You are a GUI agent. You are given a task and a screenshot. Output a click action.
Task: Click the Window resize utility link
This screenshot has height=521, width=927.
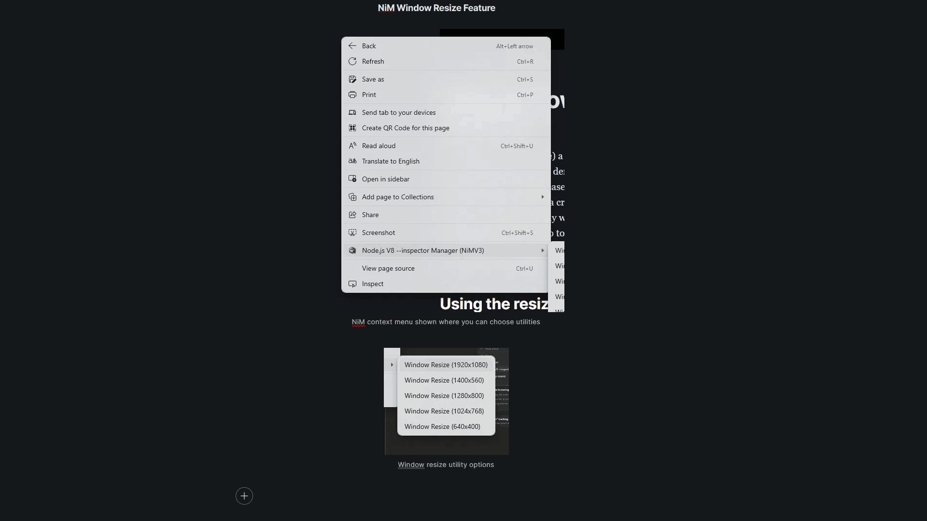(411, 464)
